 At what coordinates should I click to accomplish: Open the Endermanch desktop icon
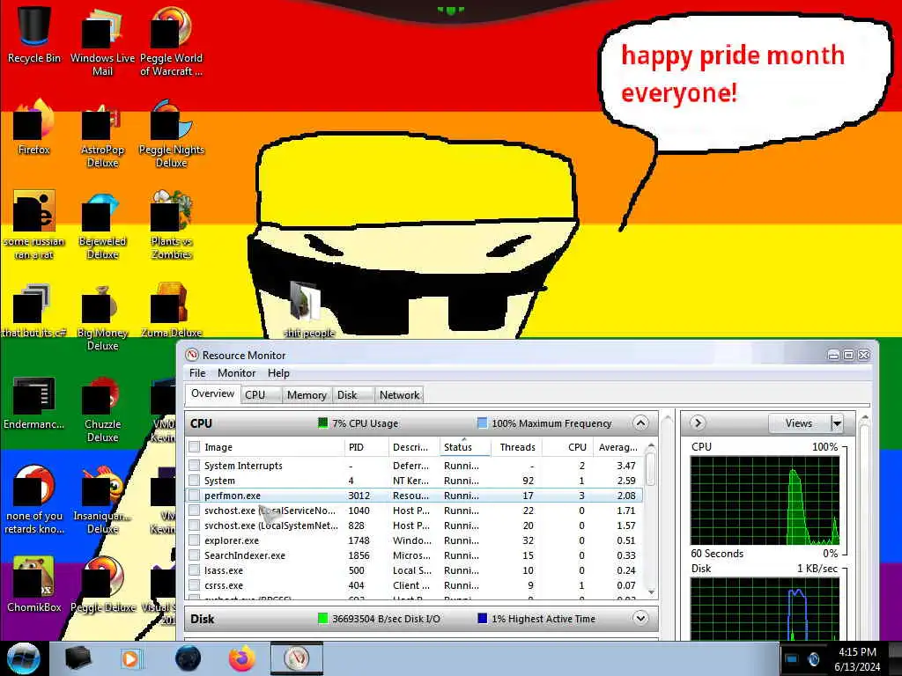(33, 402)
